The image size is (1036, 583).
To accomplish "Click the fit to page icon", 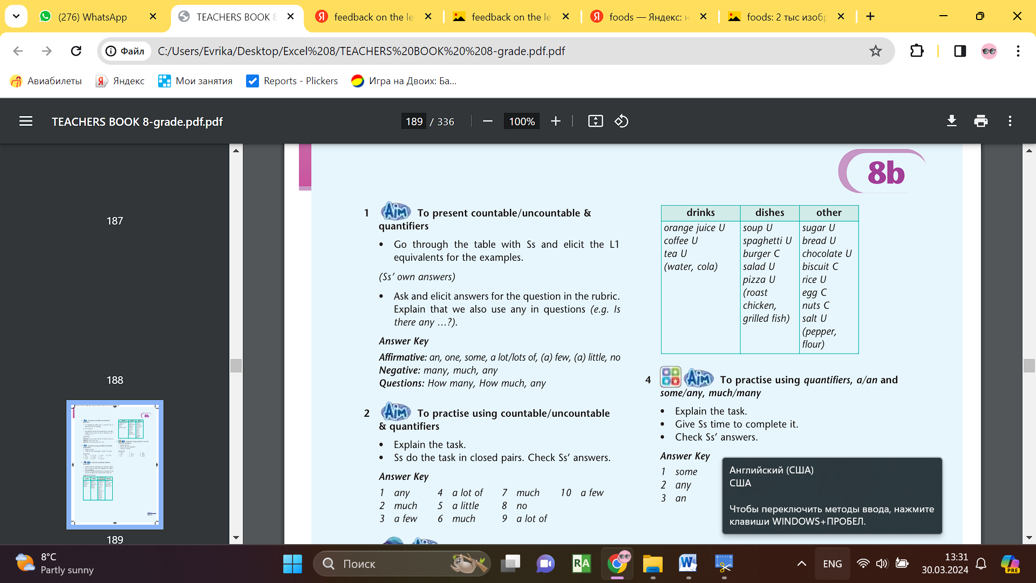I will coord(595,121).
